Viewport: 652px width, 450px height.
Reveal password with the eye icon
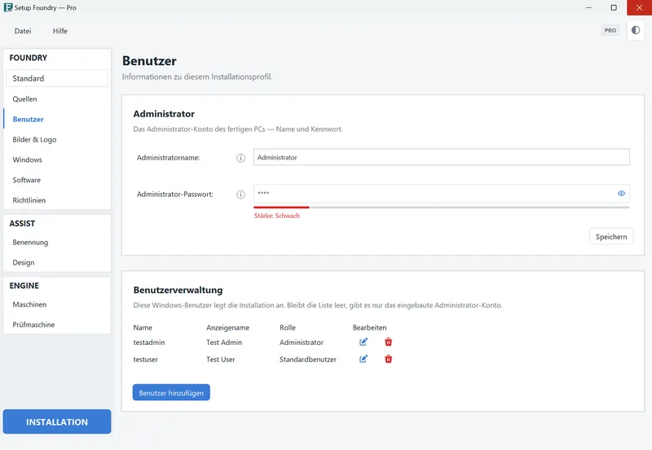(x=621, y=194)
